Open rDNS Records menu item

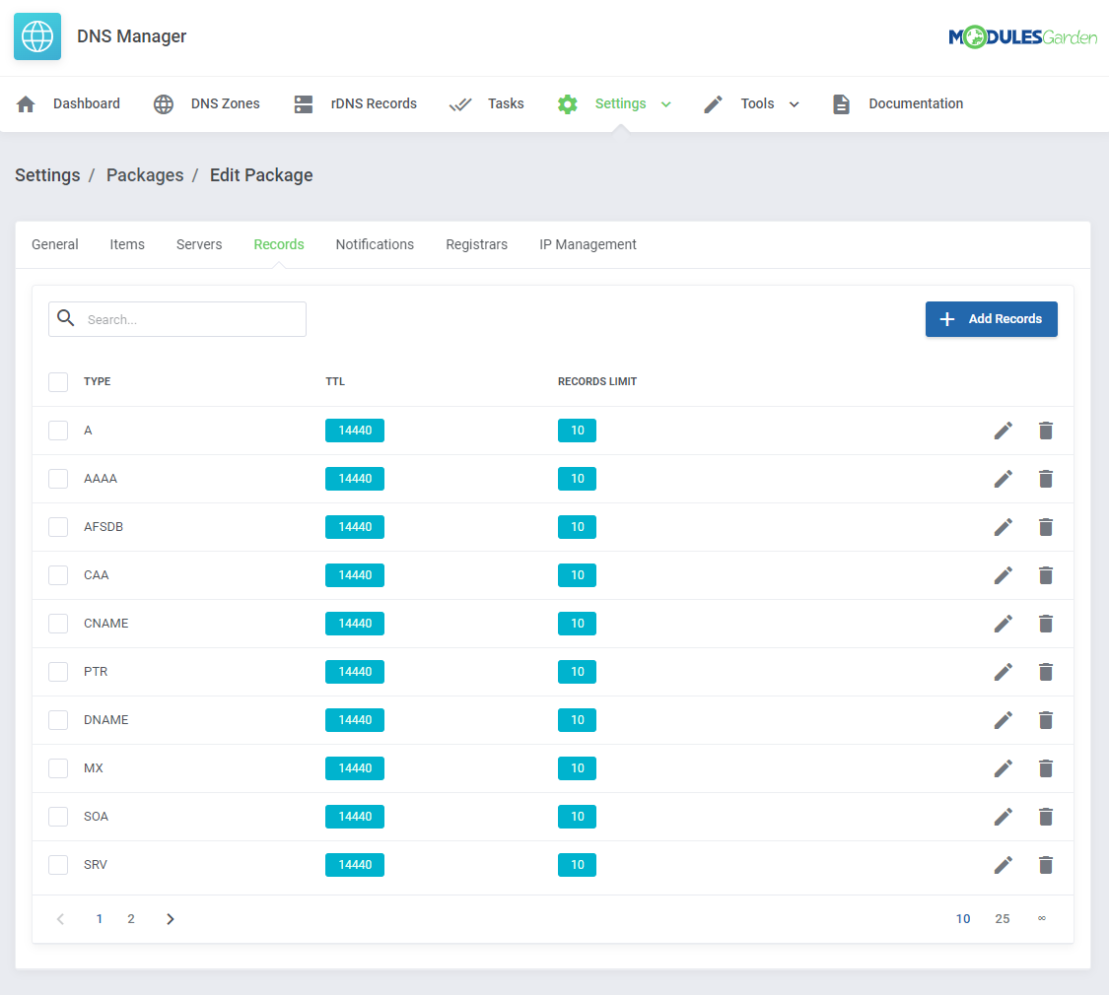(x=355, y=103)
